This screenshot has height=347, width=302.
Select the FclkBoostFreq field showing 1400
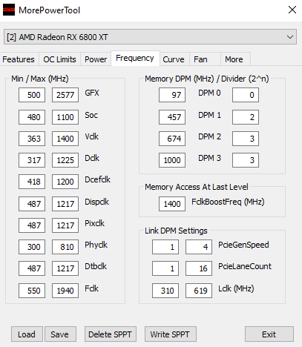172,204
